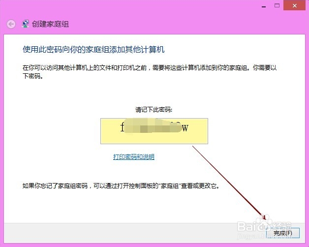
Task: Select the yellow password display box
Action: [154, 131]
